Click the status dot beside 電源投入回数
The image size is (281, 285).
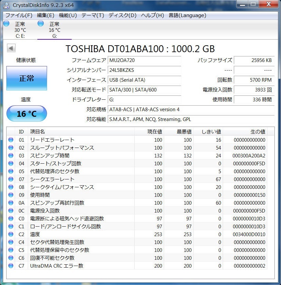(10, 211)
